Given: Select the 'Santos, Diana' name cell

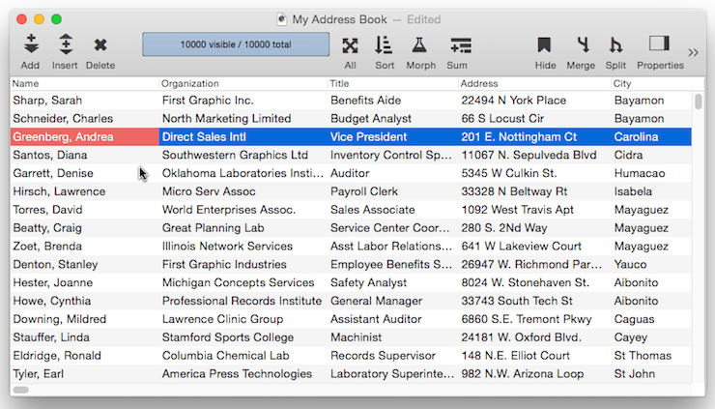Looking at the screenshot, I should tap(84, 156).
